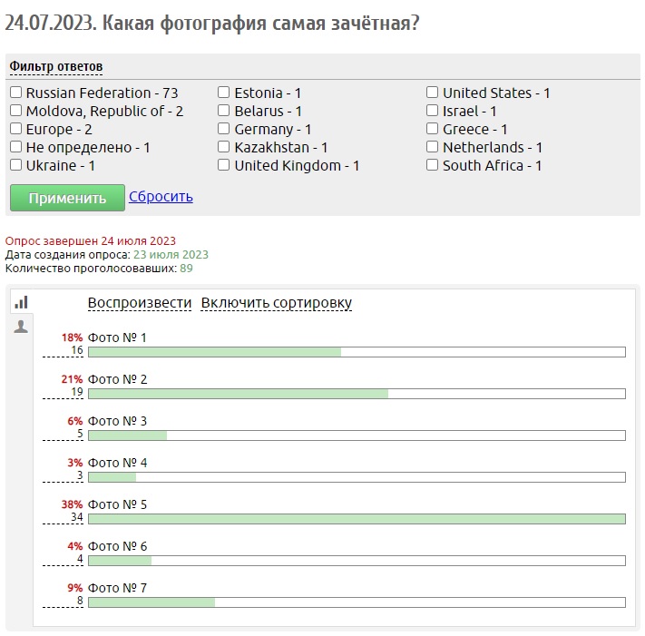Tick the Estonia filter checkbox

(224, 93)
